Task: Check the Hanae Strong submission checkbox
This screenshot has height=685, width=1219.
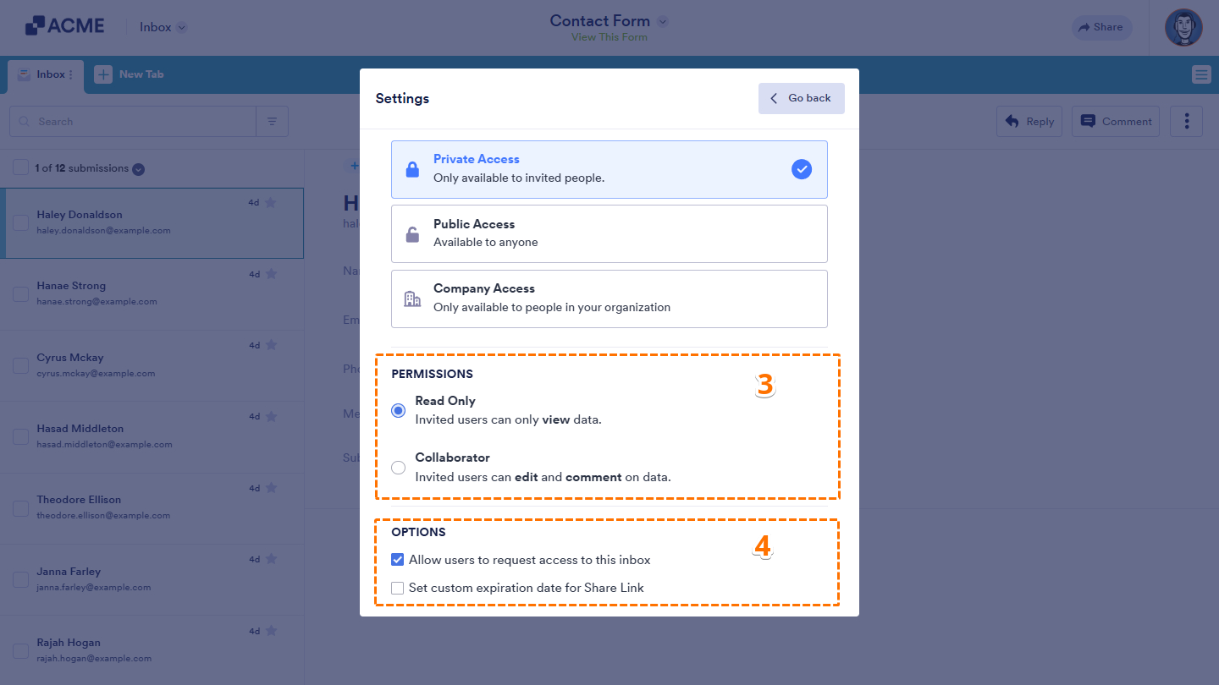Action: point(20,294)
